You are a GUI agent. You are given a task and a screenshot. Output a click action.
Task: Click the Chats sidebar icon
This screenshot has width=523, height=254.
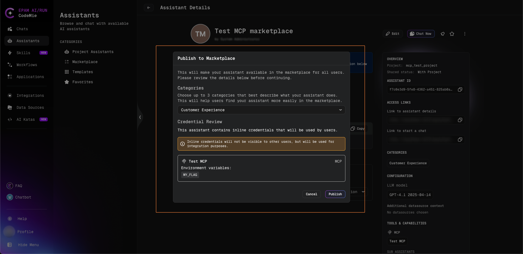10,29
